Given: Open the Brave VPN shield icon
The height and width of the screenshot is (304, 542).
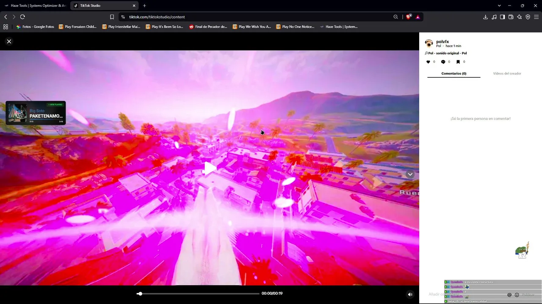Looking at the screenshot, I should pos(528,17).
